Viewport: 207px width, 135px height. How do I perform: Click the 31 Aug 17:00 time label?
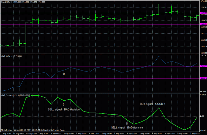pyautogui.click(x=31, y=134)
